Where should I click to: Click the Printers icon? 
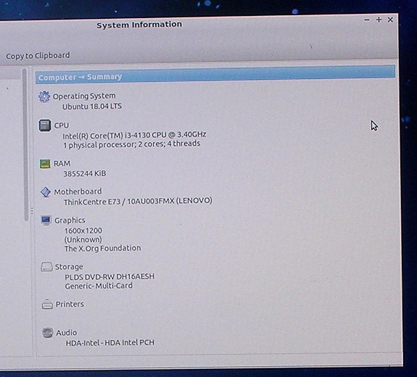47,304
